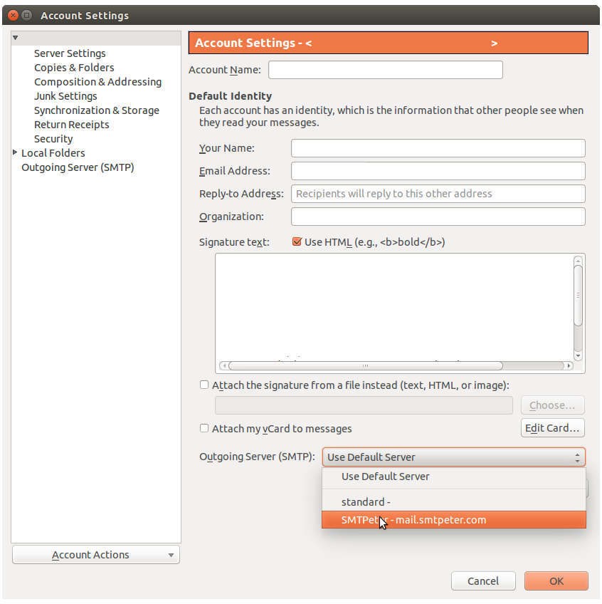The image size is (602, 604).
Task: Click the signature text scrollbar down arrow
Action: [x=578, y=355]
